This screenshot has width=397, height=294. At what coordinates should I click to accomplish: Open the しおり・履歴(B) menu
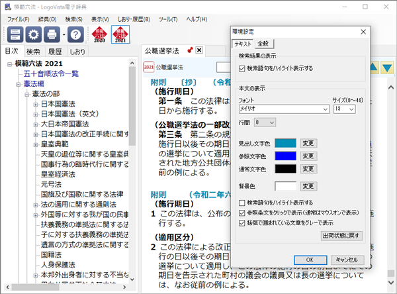134,19
